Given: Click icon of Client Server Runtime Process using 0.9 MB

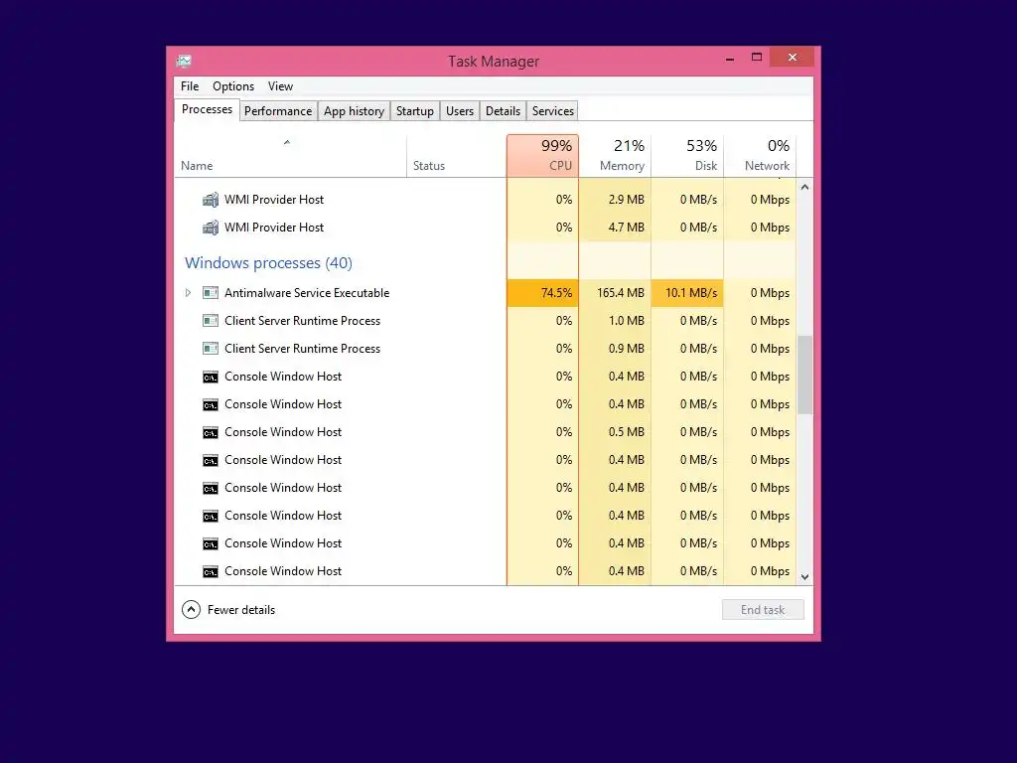Looking at the screenshot, I should pos(211,349).
